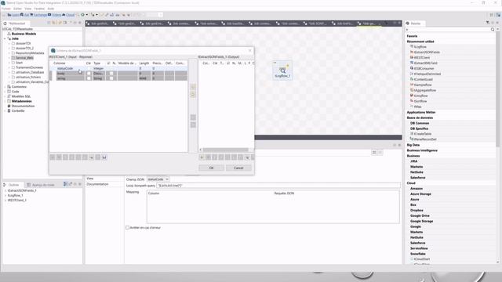Click the Palette filter icon

pos(488,23)
